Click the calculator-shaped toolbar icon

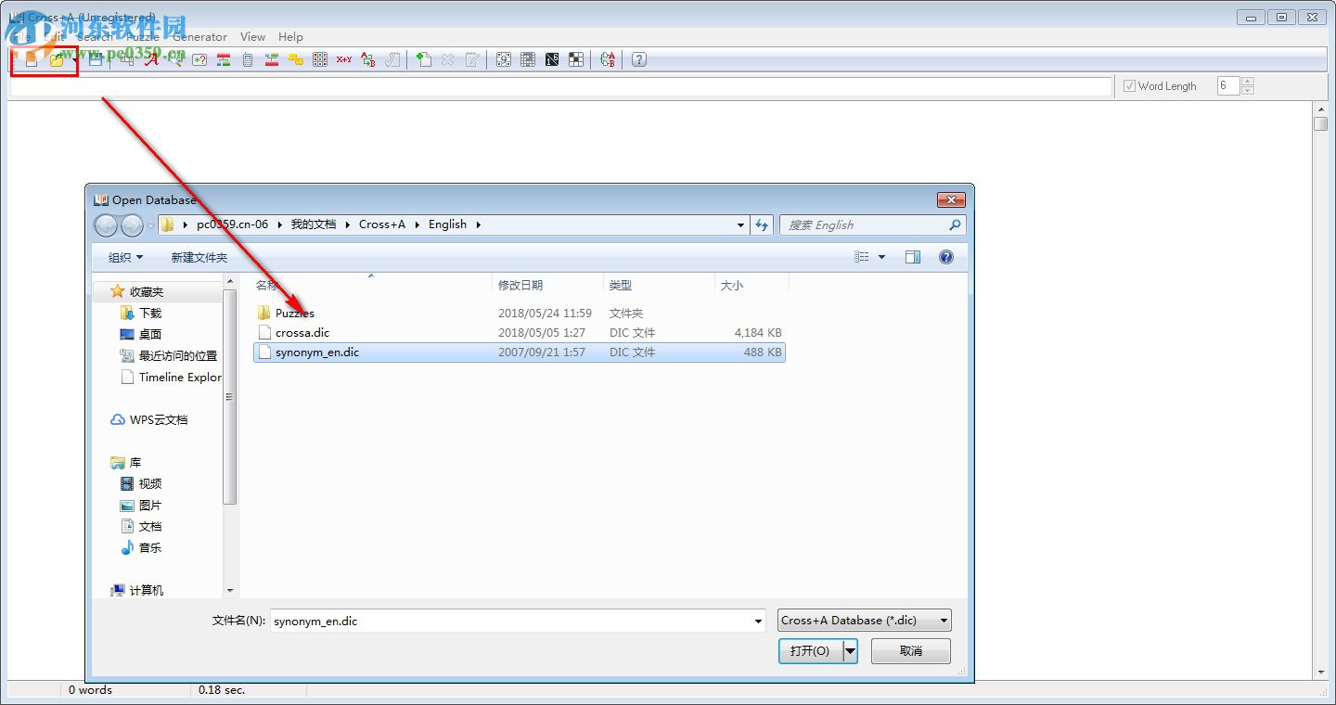pyautogui.click(x=248, y=60)
